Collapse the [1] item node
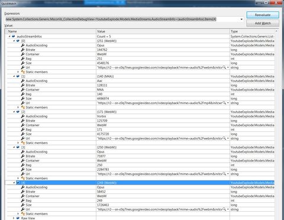 pyautogui.click(x=14, y=76)
